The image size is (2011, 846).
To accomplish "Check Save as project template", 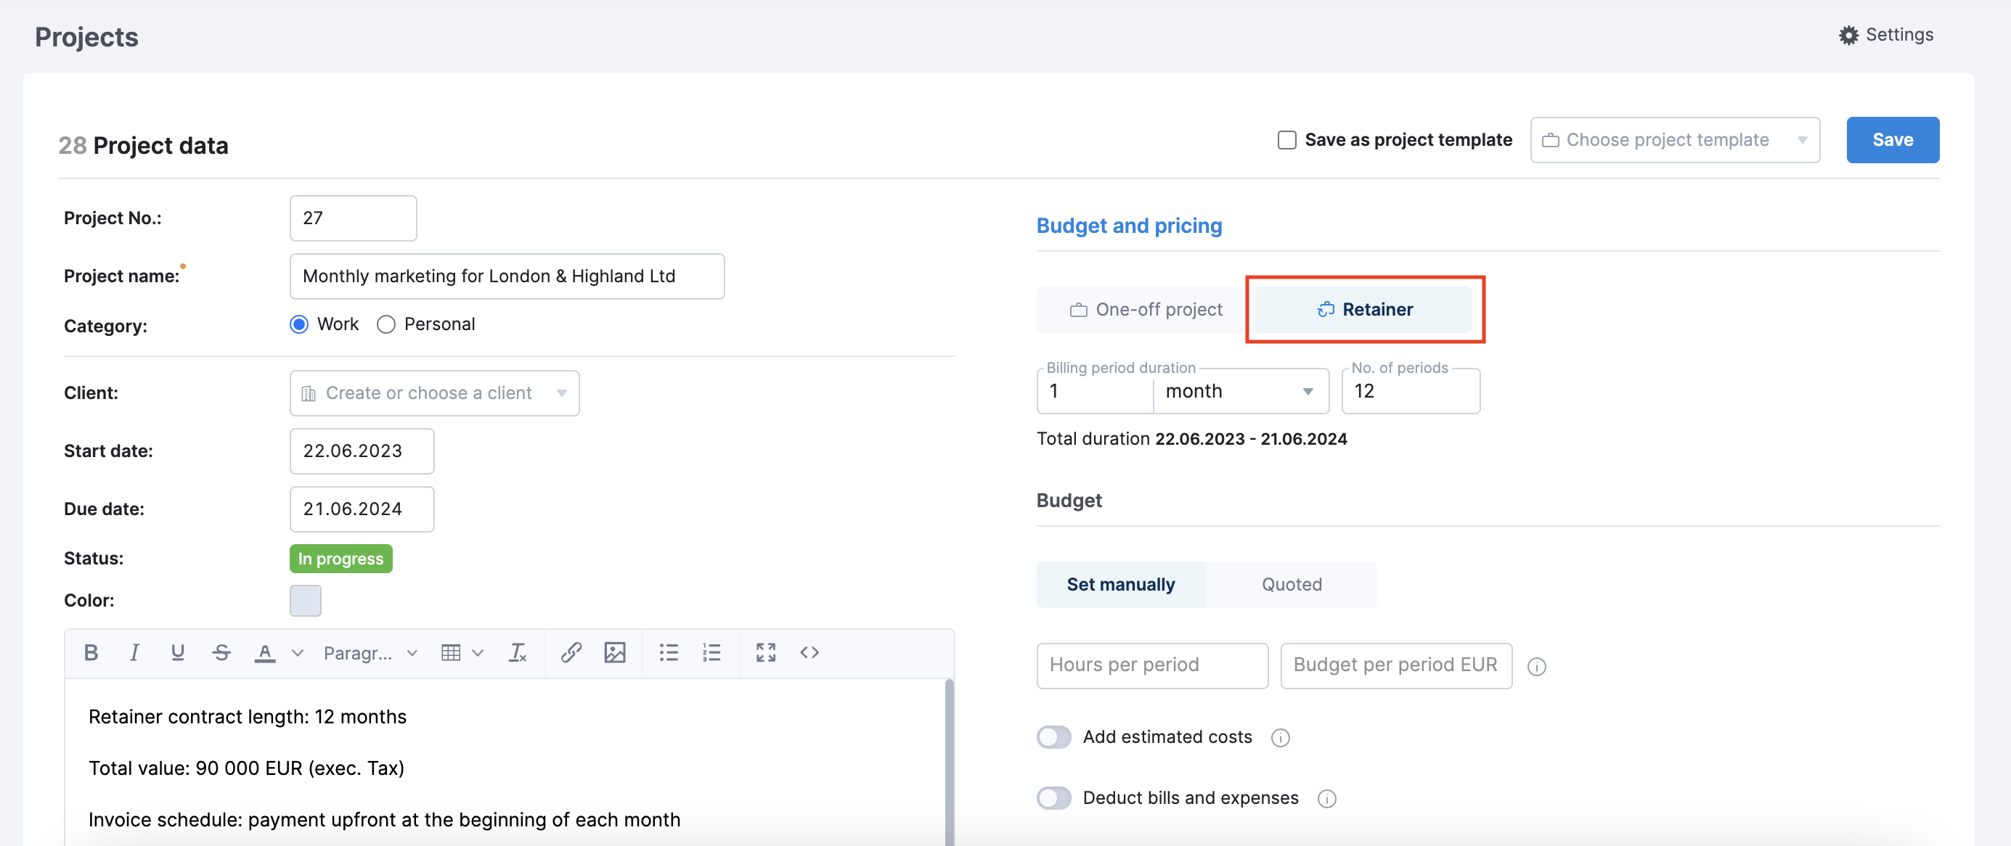I will [x=1286, y=140].
